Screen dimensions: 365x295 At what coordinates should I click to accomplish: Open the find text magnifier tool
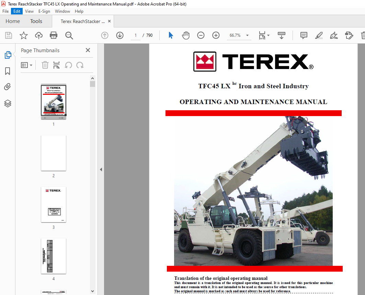tap(69, 35)
